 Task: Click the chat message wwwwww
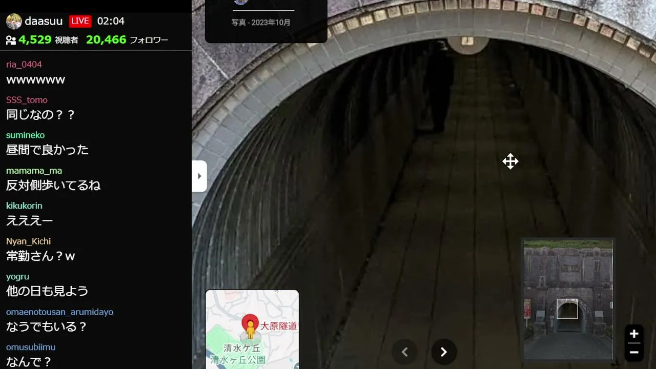(x=35, y=80)
